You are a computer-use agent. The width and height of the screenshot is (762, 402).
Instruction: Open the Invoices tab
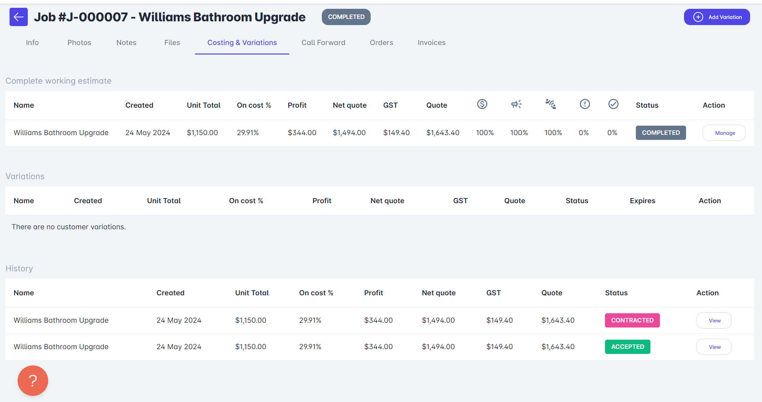pos(431,43)
